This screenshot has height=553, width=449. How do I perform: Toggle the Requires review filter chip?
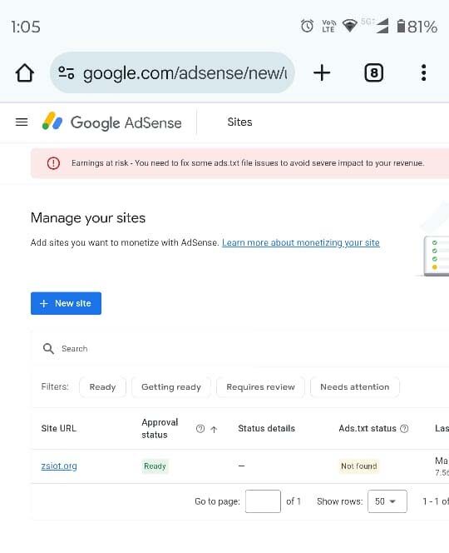(260, 387)
